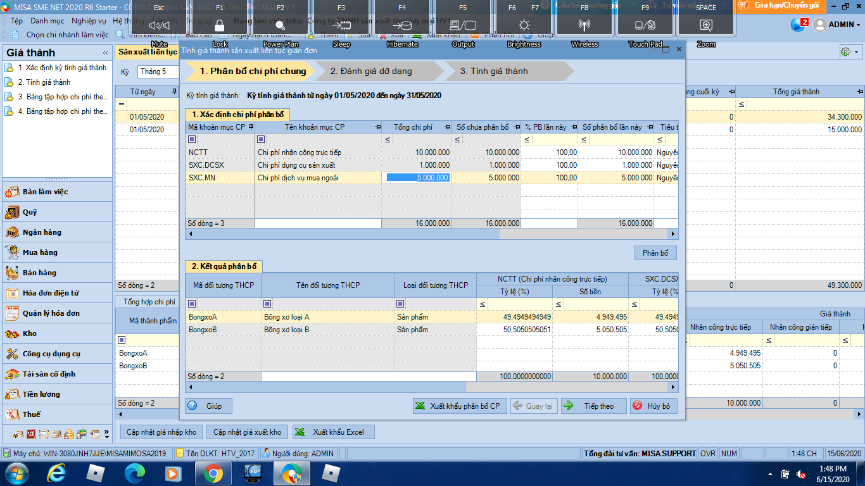This screenshot has height=486, width=865.
Task: Toggle pin on the Tổng chi phí column
Action: click(448, 127)
